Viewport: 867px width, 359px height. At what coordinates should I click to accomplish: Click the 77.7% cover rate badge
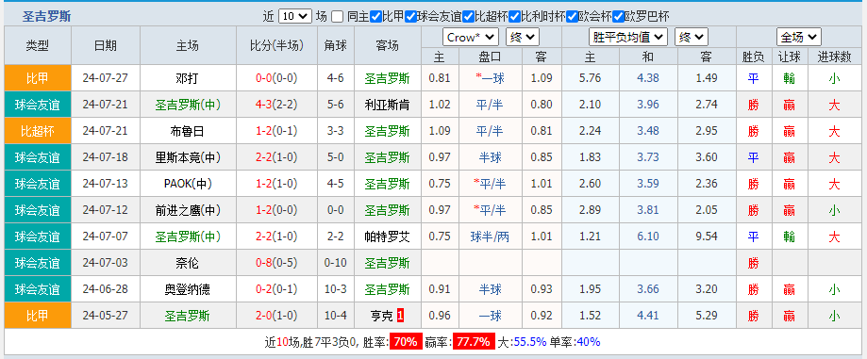474,342
